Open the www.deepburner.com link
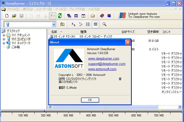Screen dimensions: 184x122 (x=103, y=59)
